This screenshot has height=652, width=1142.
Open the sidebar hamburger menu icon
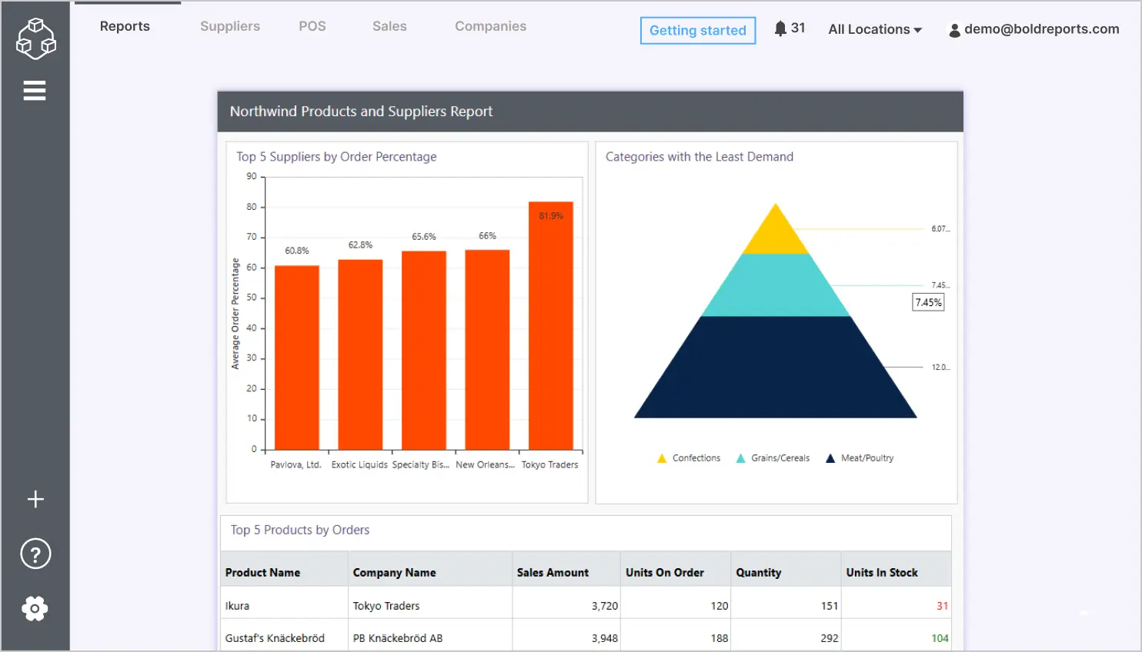click(35, 90)
